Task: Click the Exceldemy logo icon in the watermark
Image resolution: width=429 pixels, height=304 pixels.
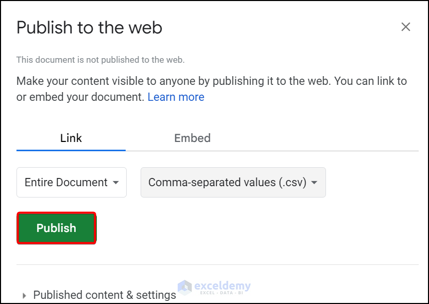Action: pyautogui.click(x=184, y=288)
